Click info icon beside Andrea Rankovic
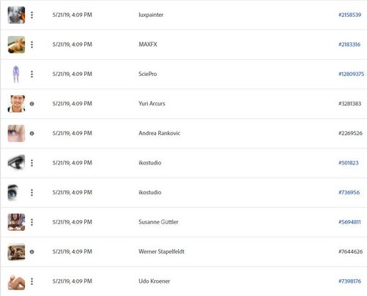 tap(31, 133)
